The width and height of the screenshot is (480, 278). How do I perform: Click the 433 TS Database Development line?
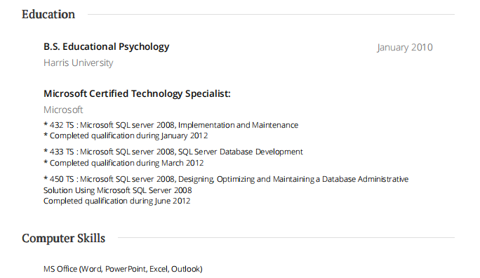click(173, 152)
